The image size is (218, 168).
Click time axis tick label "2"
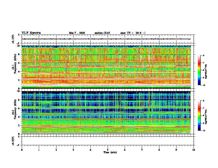pos(56,150)
